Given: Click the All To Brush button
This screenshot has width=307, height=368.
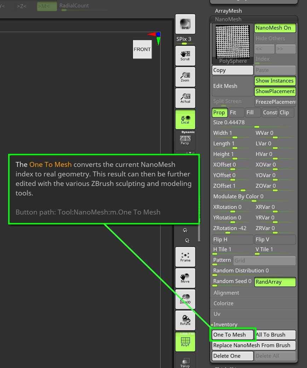Looking at the screenshot, I should tap(275, 335).
